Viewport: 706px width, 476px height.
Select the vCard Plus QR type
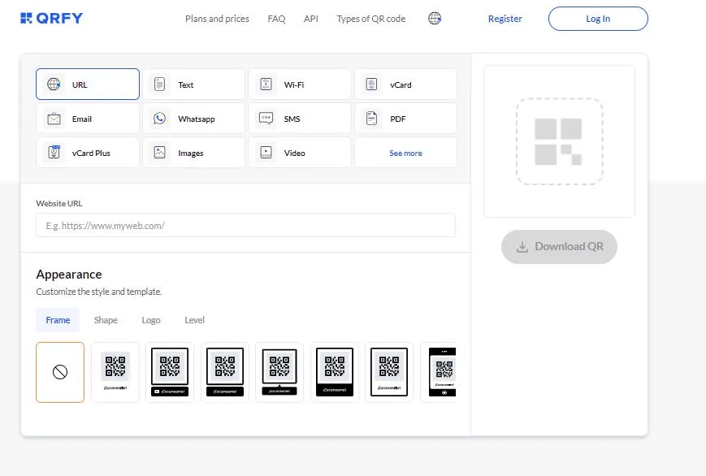point(88,153)
